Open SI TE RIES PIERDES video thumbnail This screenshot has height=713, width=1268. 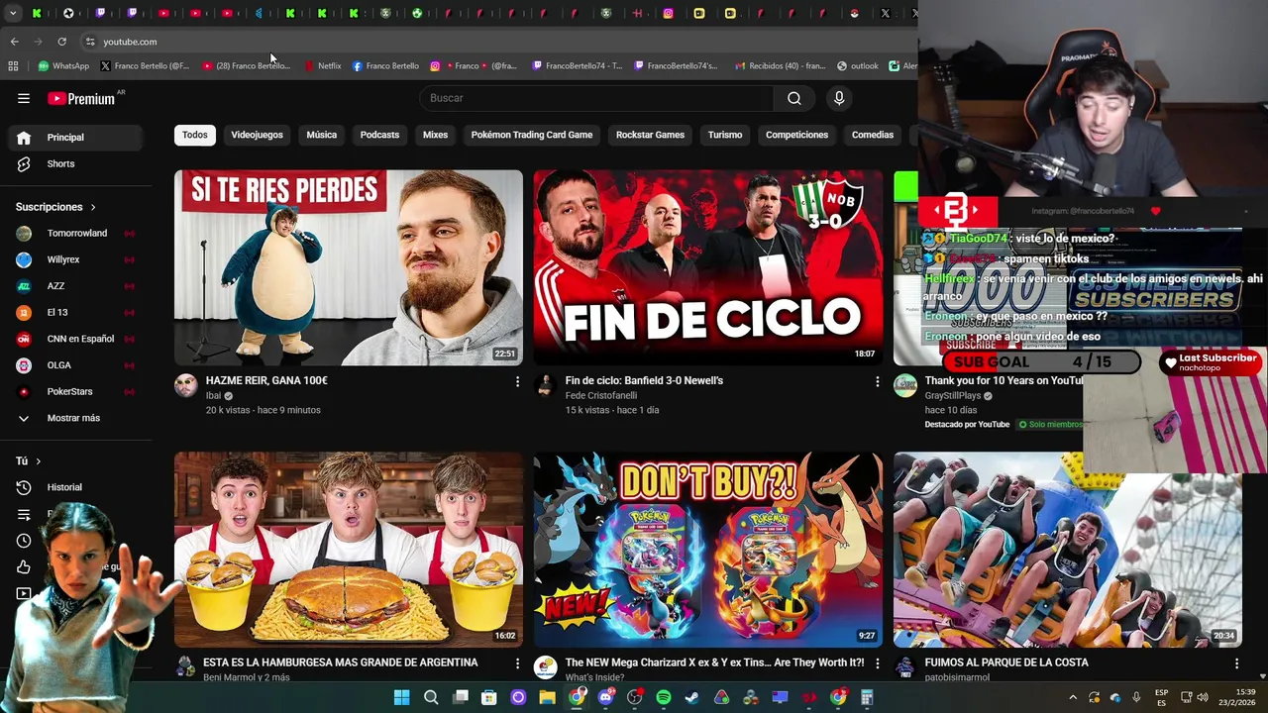[x=349, y=267]
